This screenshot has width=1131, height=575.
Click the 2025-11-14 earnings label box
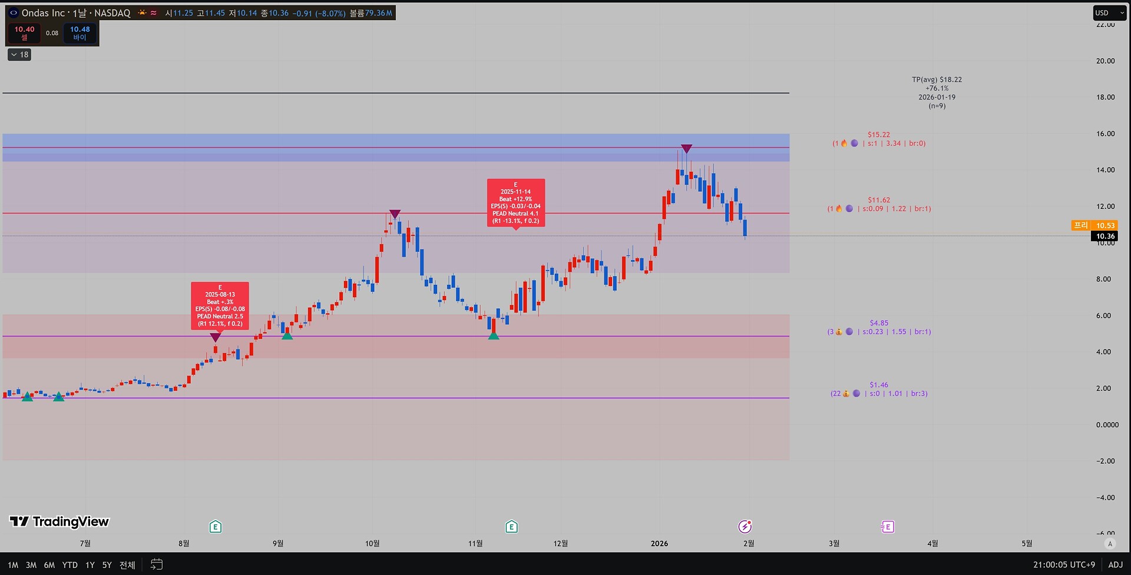tap(516, 203)
